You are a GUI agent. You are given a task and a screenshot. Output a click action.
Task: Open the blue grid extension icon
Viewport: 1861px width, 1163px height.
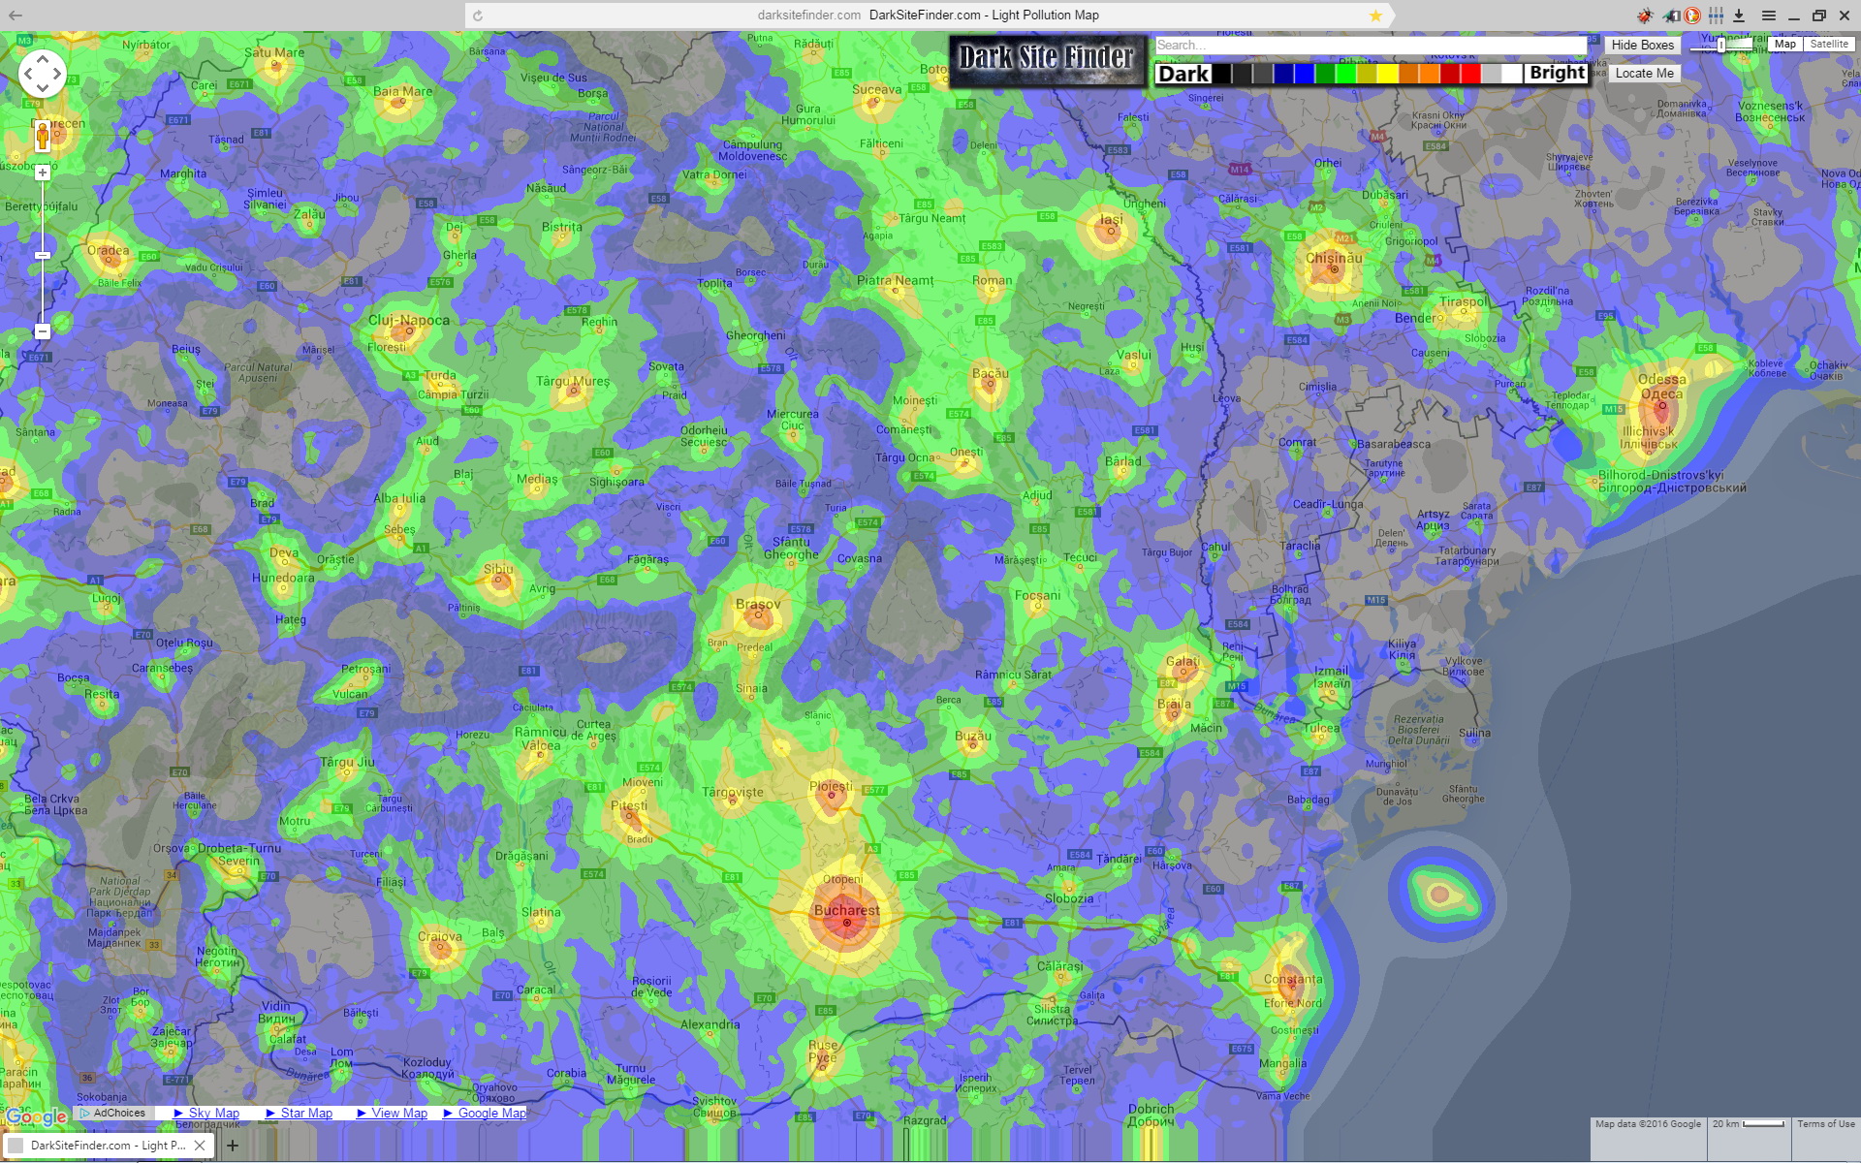click(x=1717, y=16)
